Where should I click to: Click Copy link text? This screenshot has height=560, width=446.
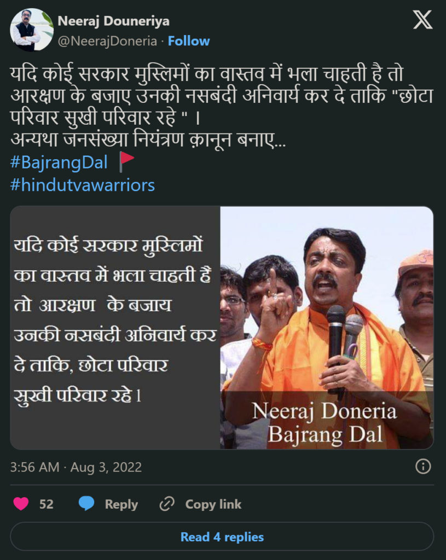click(x=213, y=504)
